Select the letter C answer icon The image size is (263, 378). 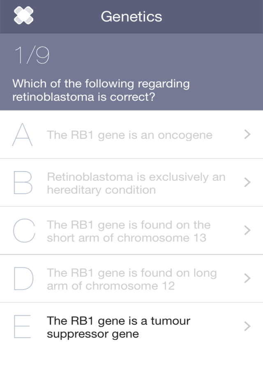tap(23, 231)
